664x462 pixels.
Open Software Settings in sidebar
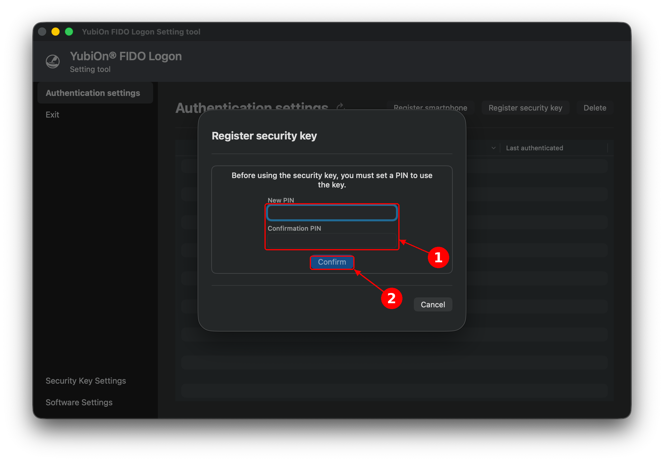coord(79,402)
